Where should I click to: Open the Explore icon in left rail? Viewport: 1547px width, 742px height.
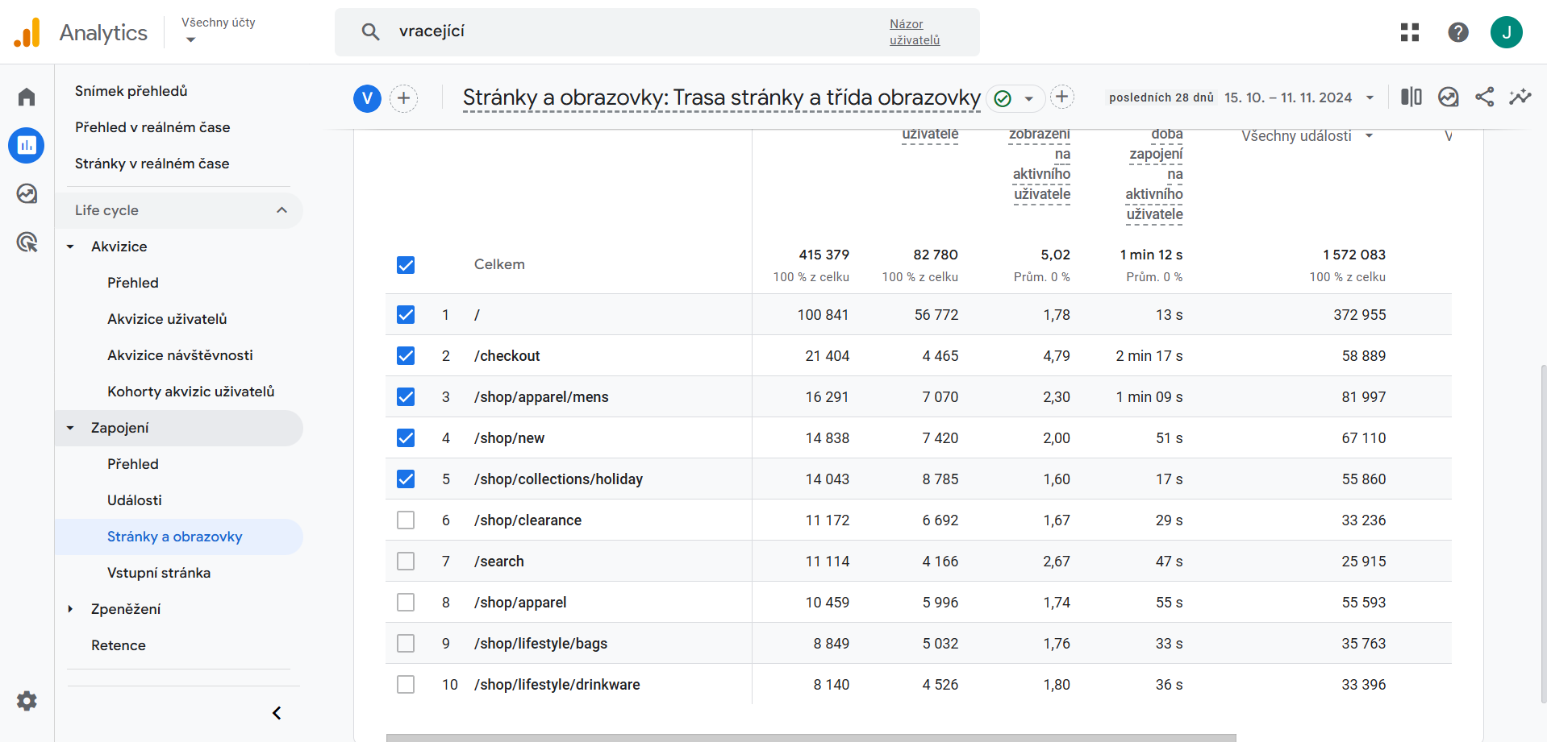(x=27, y=193)
